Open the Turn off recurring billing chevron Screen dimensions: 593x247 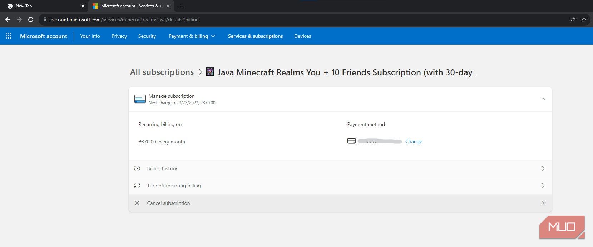pos(543,186)
